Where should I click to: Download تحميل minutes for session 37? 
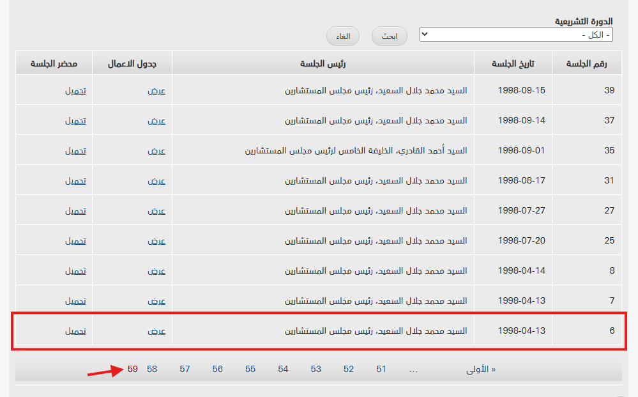pos(76,121)
